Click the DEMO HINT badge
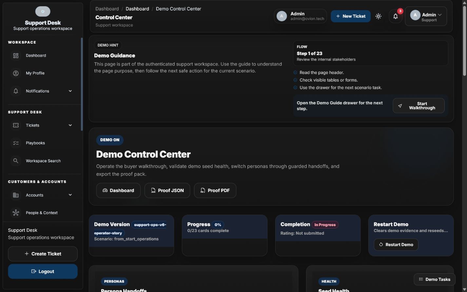This screenshot has width=467, height=292. coord(108,45)
